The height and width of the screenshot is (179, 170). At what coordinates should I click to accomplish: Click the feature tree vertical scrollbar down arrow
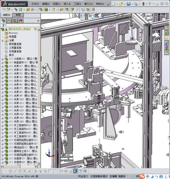39,163
